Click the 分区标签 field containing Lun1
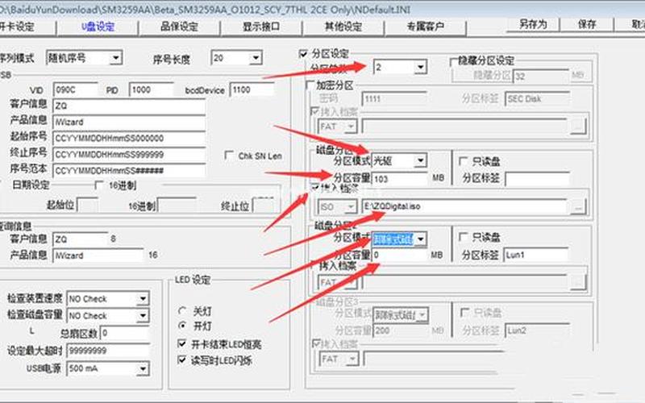Image resolution: width=645 pixels, height=403 pixels. (x=536, y=255)
